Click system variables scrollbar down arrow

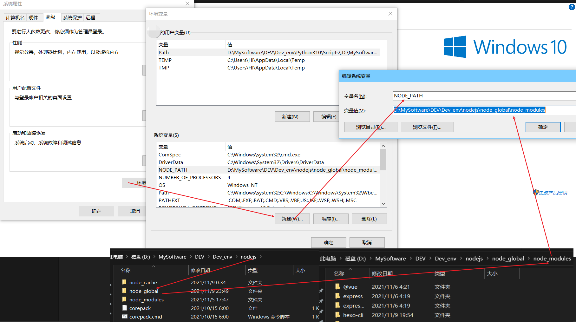point(383,204)
